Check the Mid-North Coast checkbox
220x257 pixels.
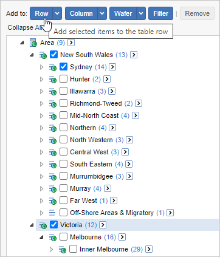[63, 115]
